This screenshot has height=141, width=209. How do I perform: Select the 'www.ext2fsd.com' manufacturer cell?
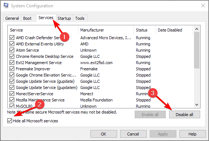(x=96, y=63)
